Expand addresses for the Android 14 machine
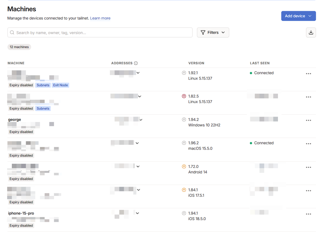The width and height of the screenshot is (319, 233). tap(138, 166)
